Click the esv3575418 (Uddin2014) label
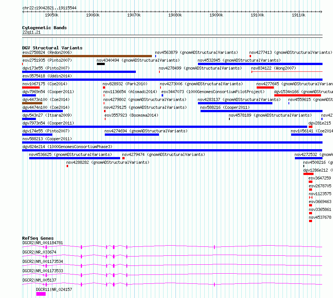333x298 pixels. [x=47, y=76]
